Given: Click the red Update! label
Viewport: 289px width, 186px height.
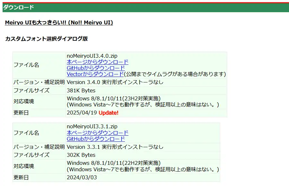Looking at the screenshot, I should tap(109, 113).
